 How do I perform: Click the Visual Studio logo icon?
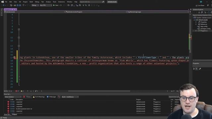(2, 2)
